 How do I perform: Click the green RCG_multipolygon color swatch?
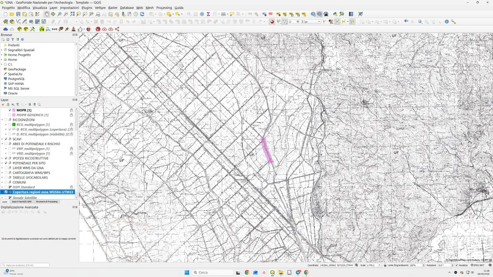pos(14,124)
